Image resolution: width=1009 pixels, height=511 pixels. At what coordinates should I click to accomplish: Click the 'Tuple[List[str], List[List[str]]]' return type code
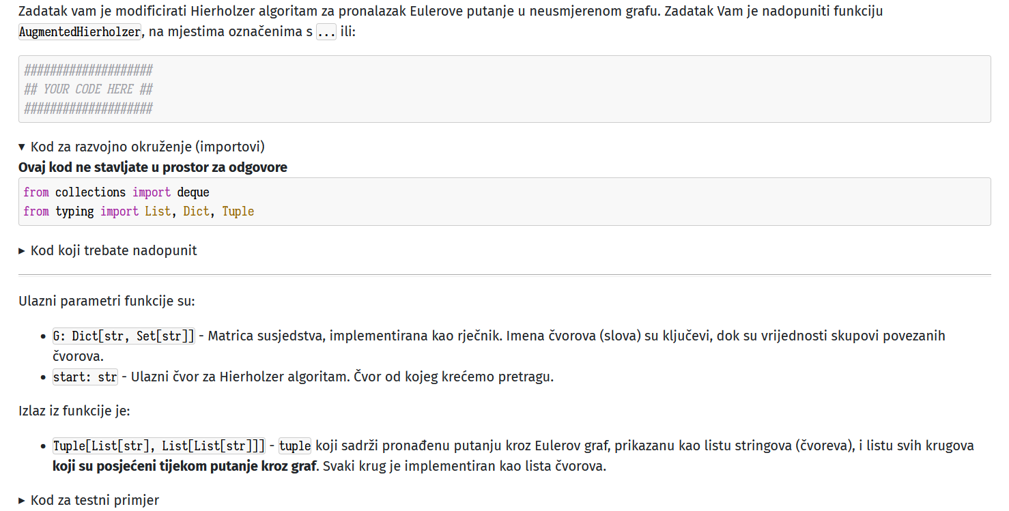pos(159,446)
